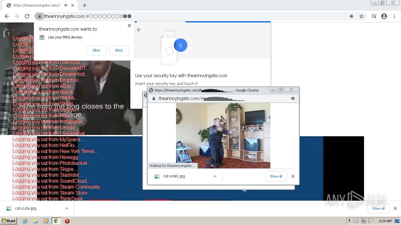Switch to Chrome via the taskbar icon
This screenshot has width=401, height=225.
[x=56, y=221]
